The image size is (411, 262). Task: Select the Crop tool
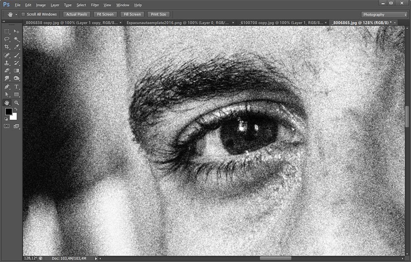(x=7, y=47)
